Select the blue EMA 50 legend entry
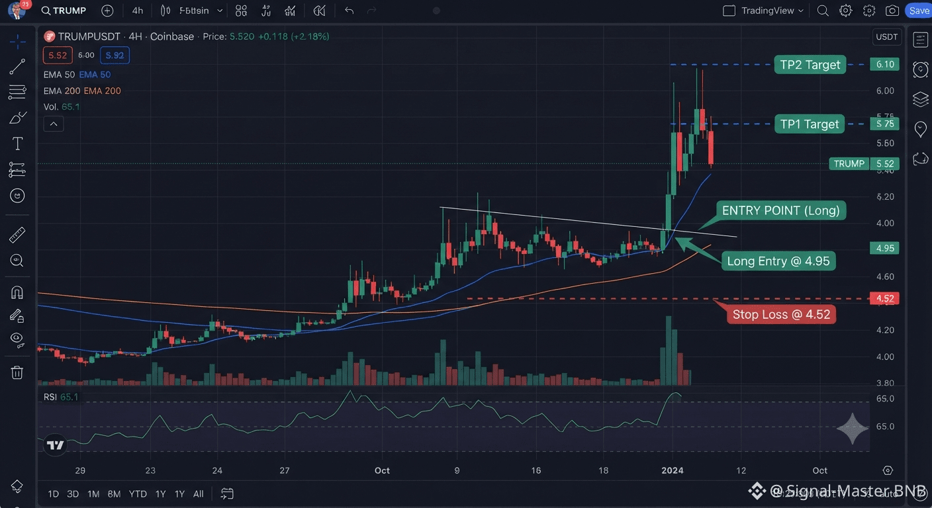Image resolution: width=932 pixels, height=508 pixels. pos(95,75)
